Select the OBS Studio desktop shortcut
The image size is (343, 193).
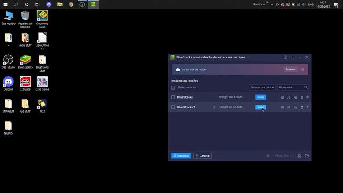(9, 62)
